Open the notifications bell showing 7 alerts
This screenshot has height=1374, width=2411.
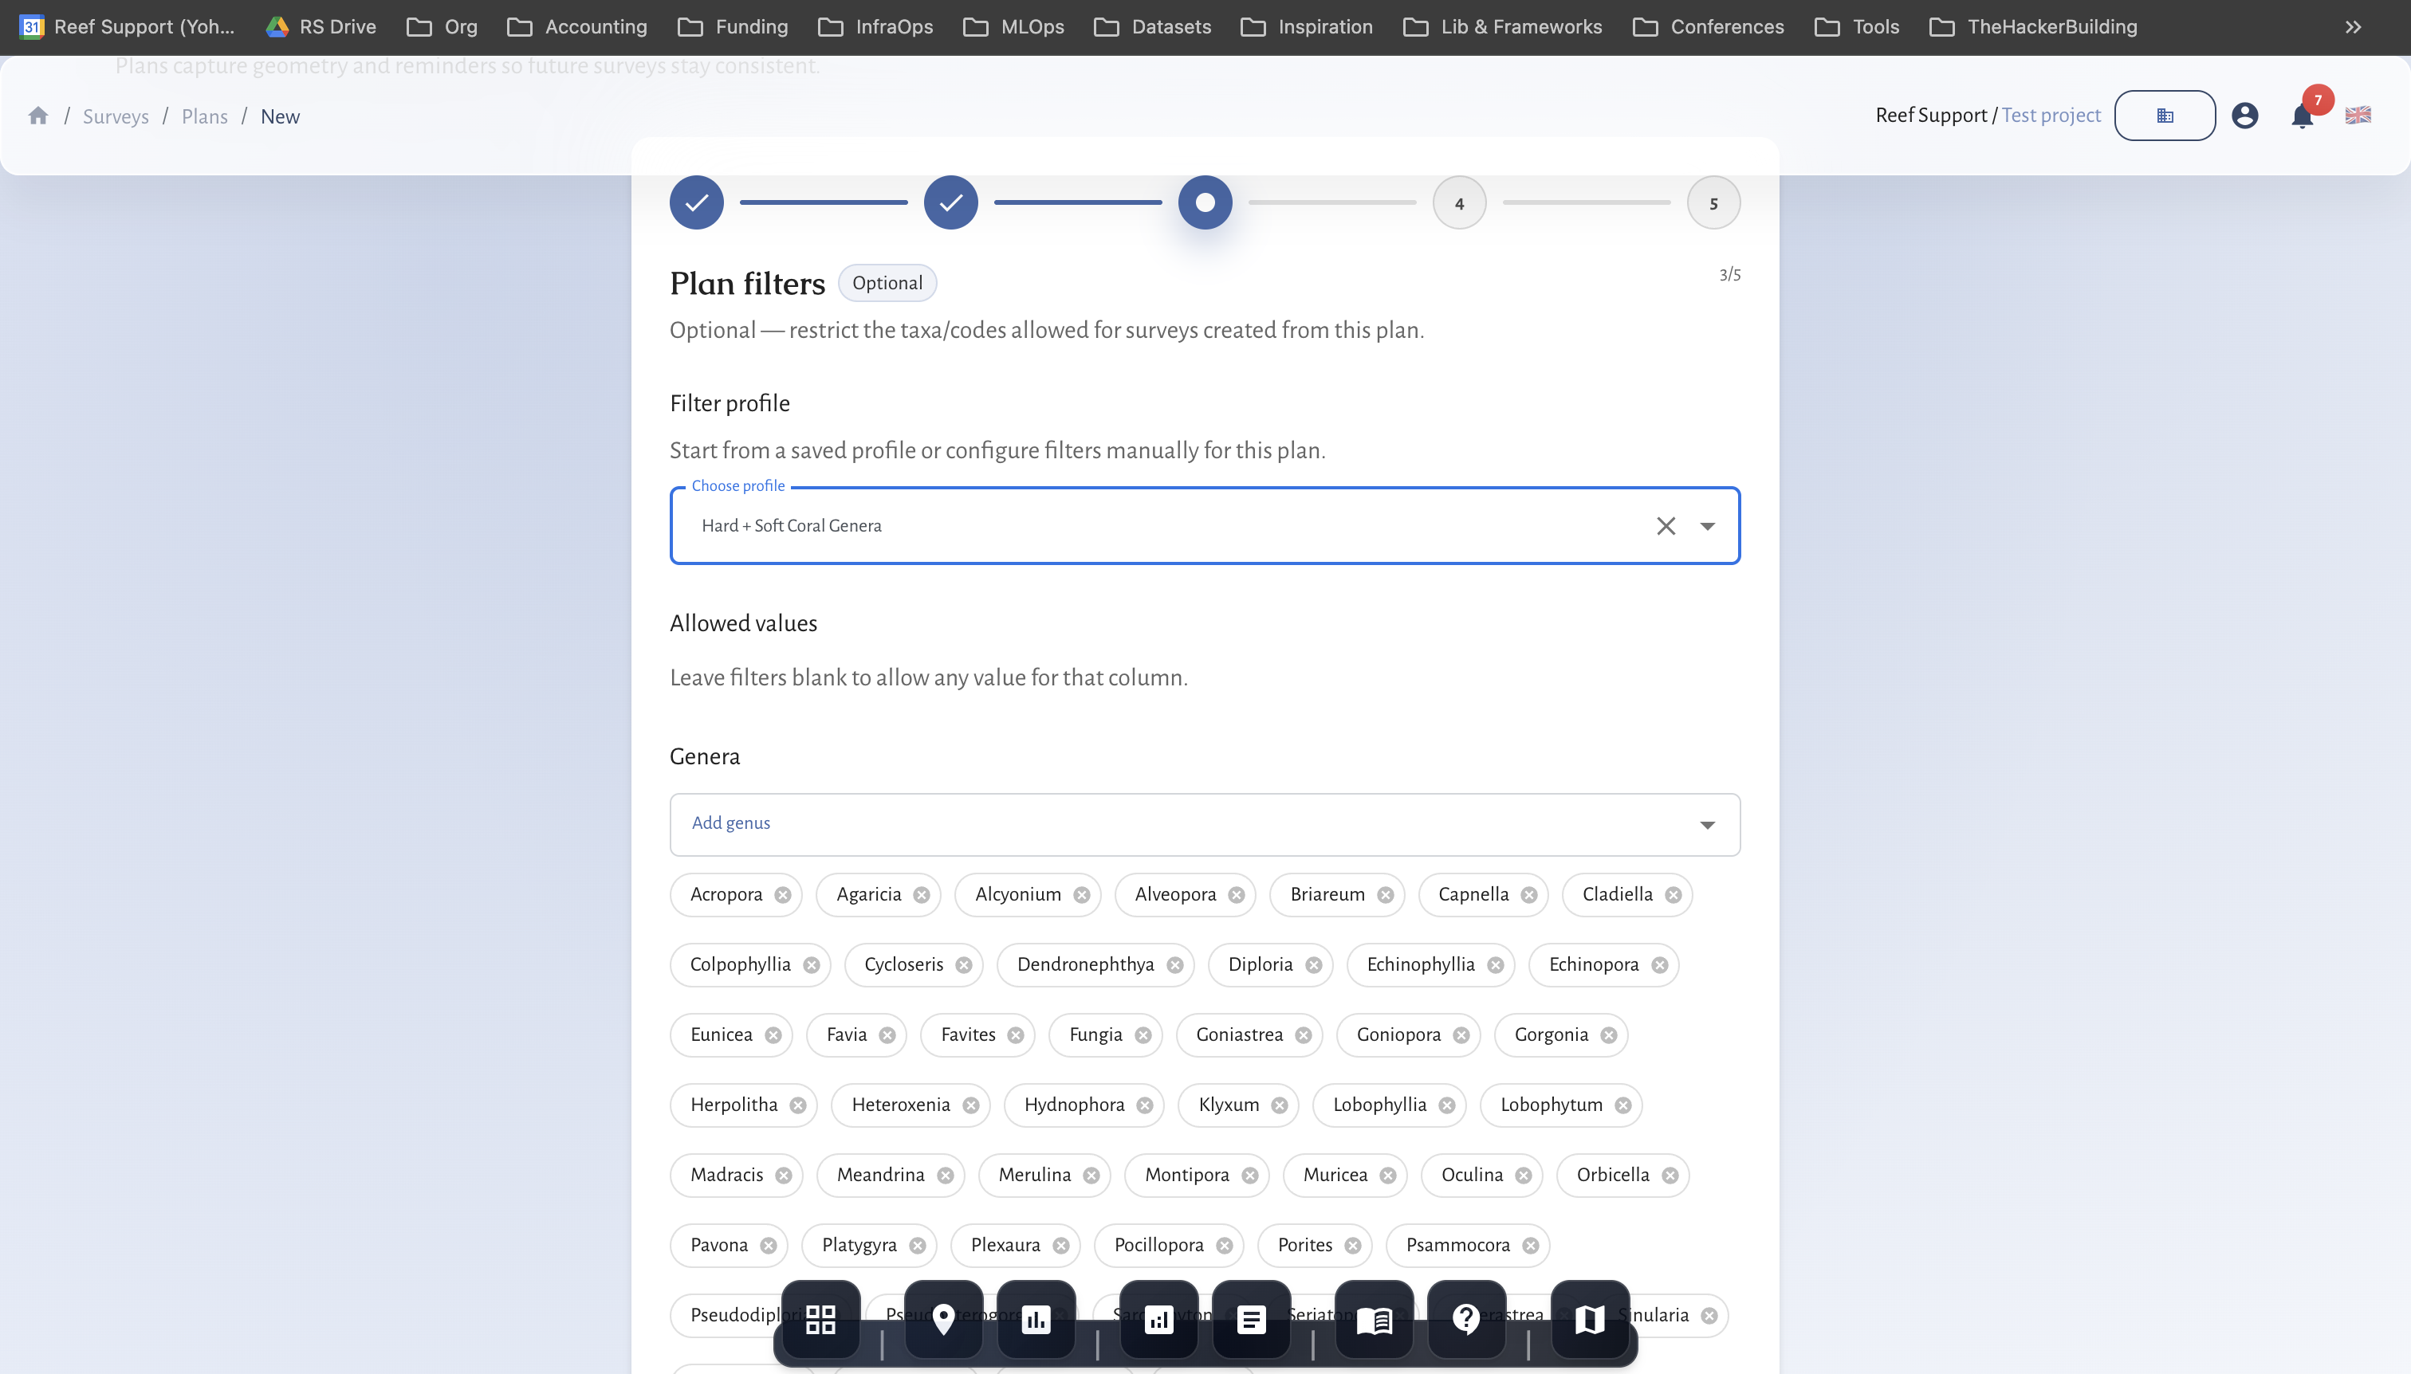(2302, 115)
